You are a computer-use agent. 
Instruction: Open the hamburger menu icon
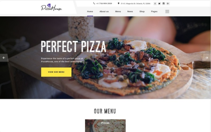[167, 11]
